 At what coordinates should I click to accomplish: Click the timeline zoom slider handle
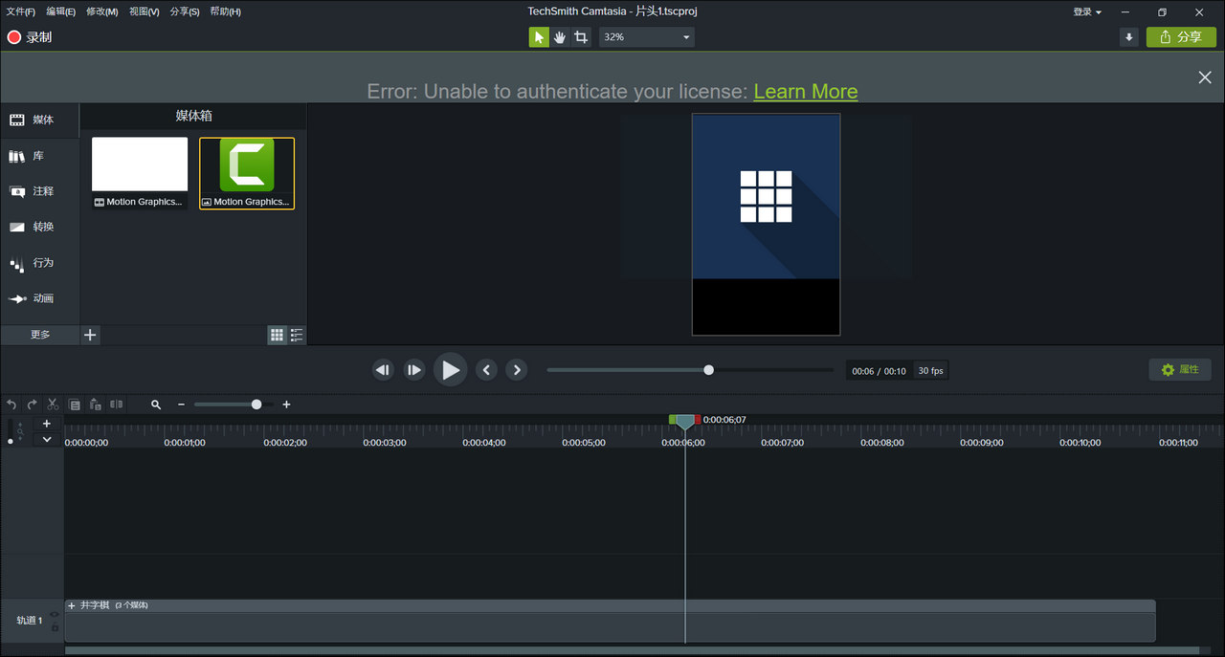pyautogui.click(x=256, y=405)
